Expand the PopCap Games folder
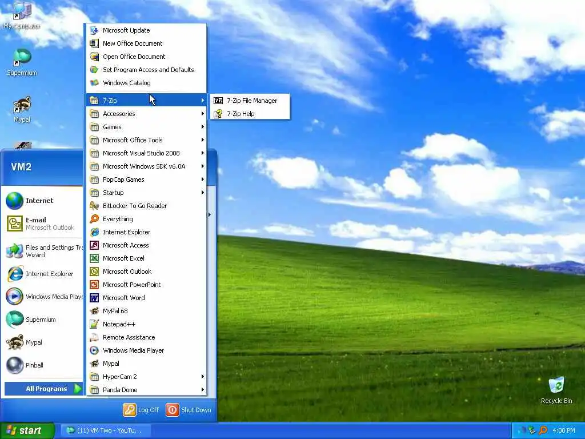 tap(146, 179)
